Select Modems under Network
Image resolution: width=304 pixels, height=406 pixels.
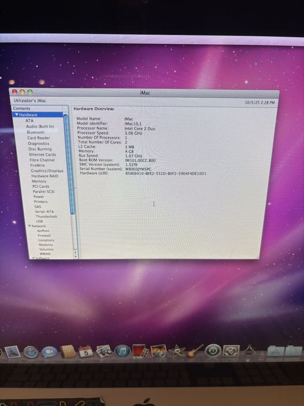click(x=46, y=245)
